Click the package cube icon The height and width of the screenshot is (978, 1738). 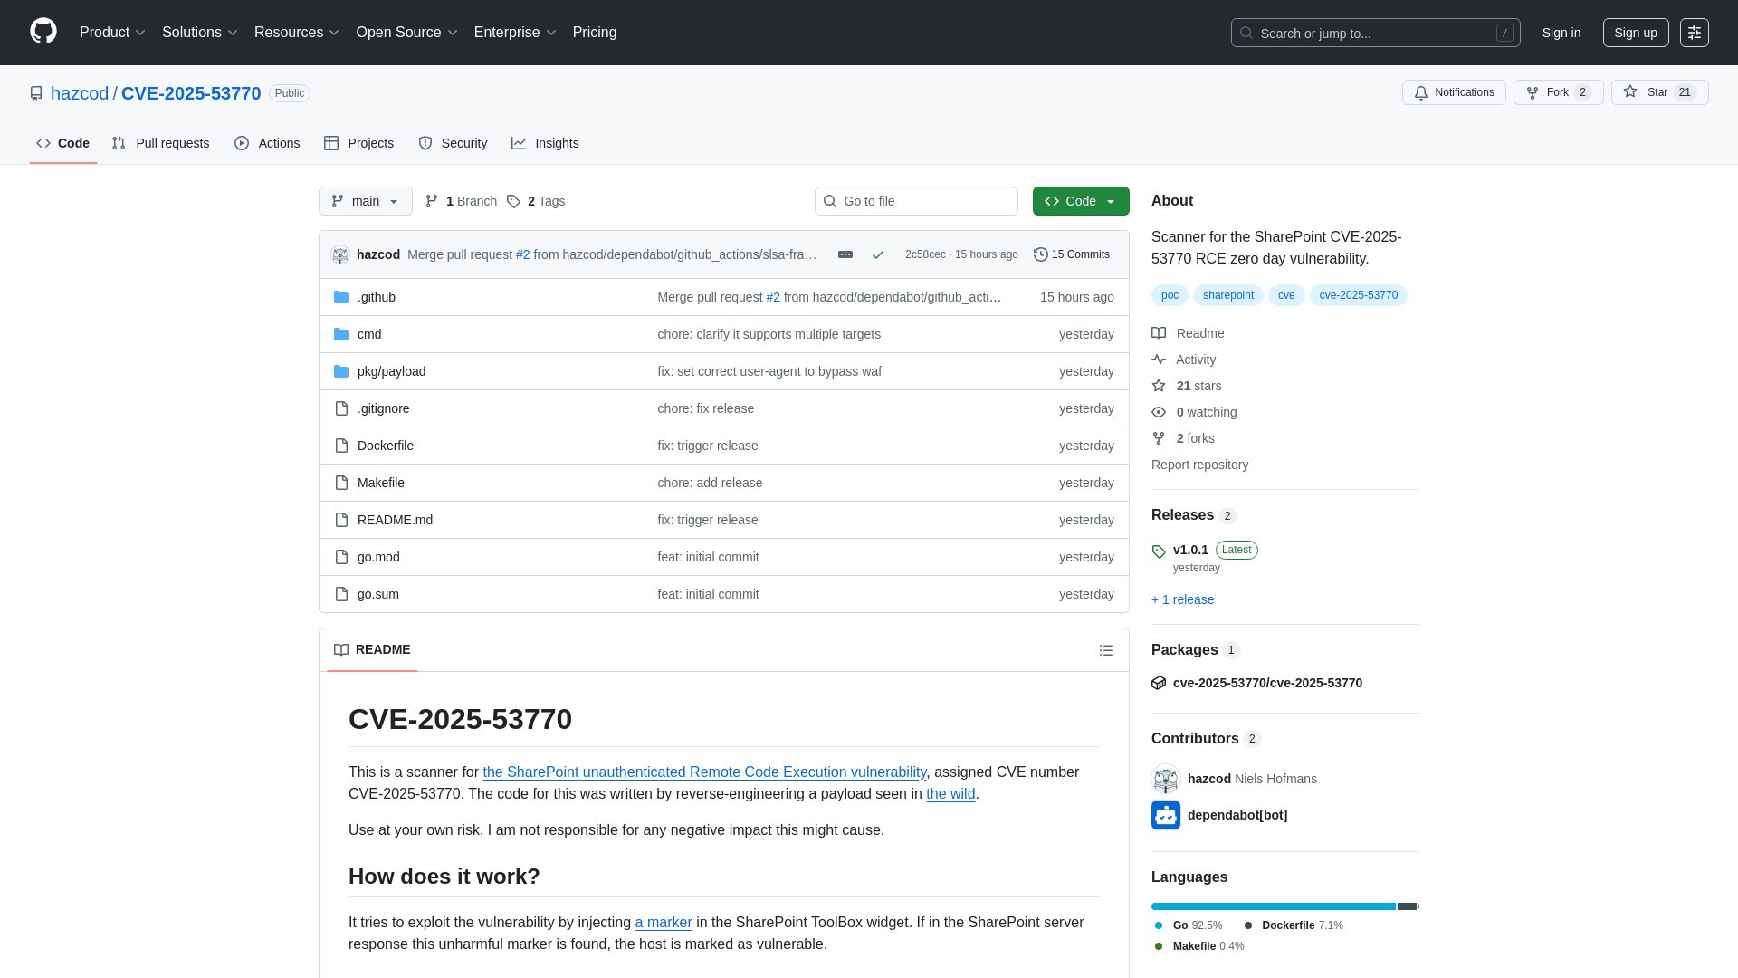pos(1159,683)
